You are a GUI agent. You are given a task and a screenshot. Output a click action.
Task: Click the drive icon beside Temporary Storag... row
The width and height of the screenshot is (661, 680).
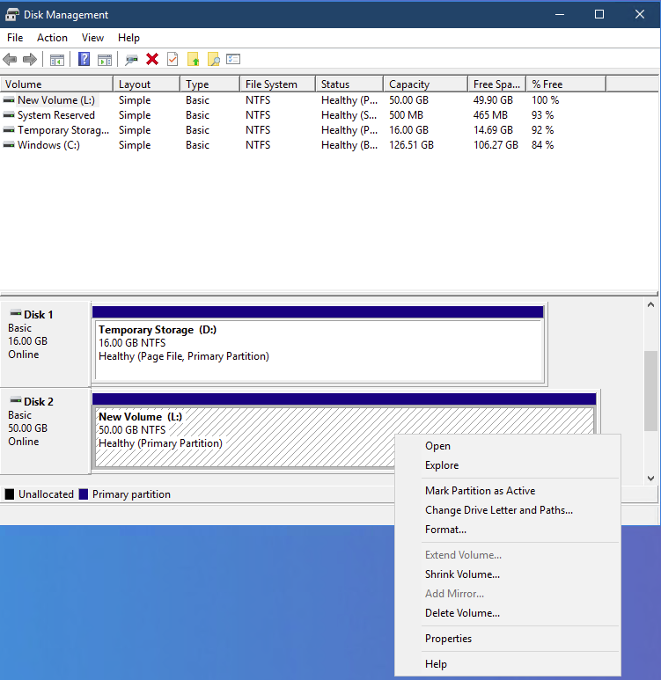tap(9, 130)
